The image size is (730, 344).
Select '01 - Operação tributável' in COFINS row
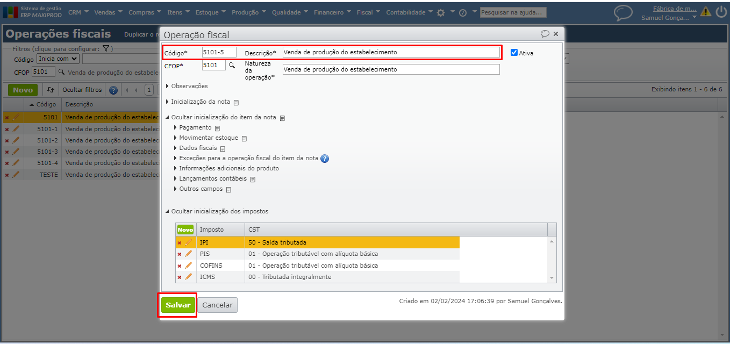[313, 266]
